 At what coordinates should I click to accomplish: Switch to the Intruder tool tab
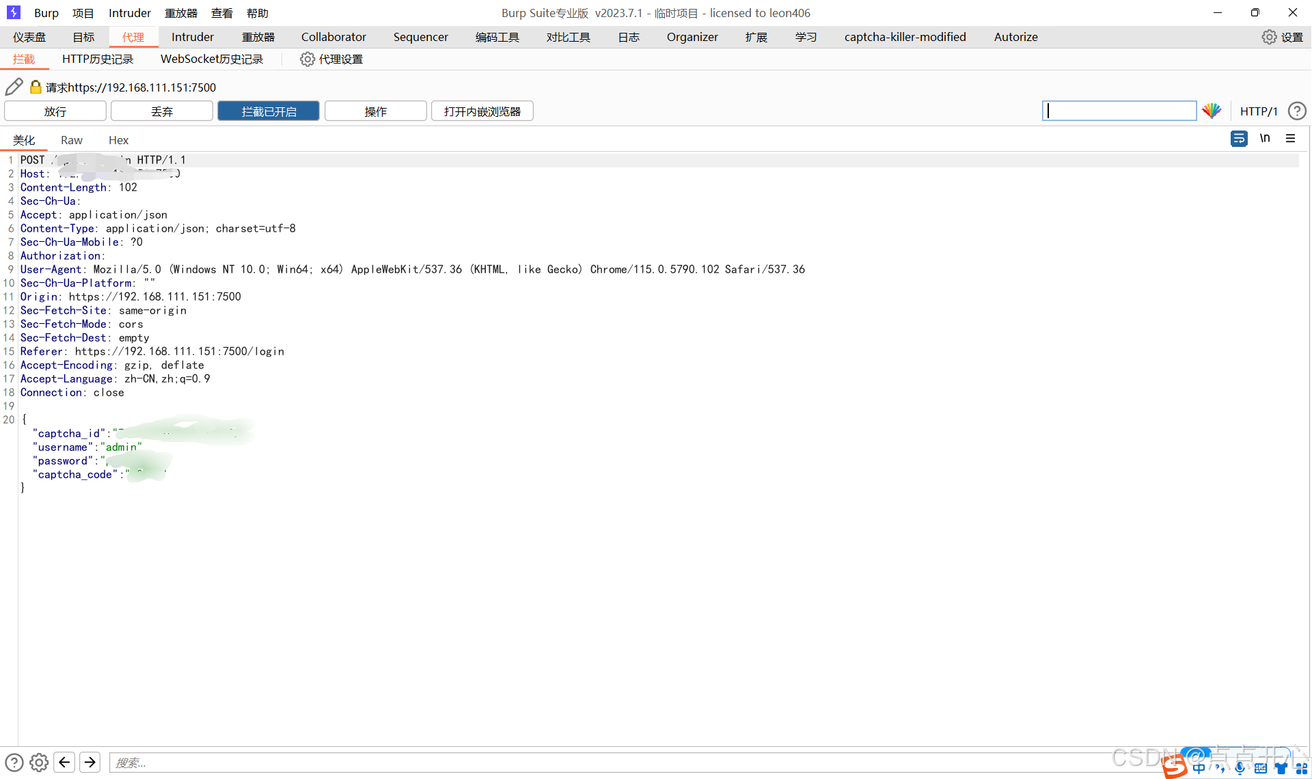(193, 37)
